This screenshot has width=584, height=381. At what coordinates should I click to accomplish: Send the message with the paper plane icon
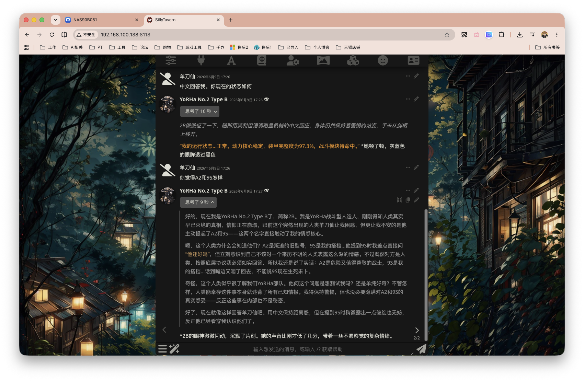[421, 349]
